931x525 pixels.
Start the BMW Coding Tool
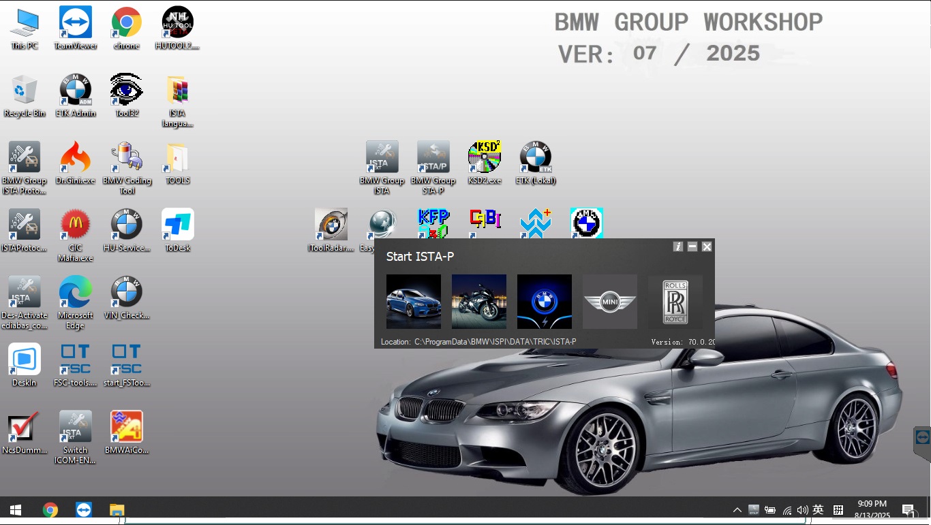pyautogui.click(x=127, y=159)
